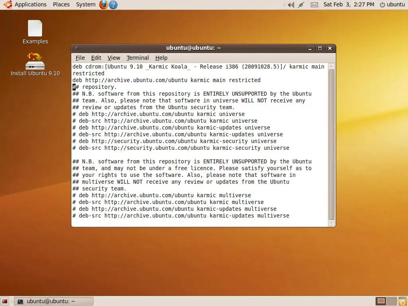Click the date and time clock
Viewport: 408px width, 306px height.
click(x=349, y=4)
